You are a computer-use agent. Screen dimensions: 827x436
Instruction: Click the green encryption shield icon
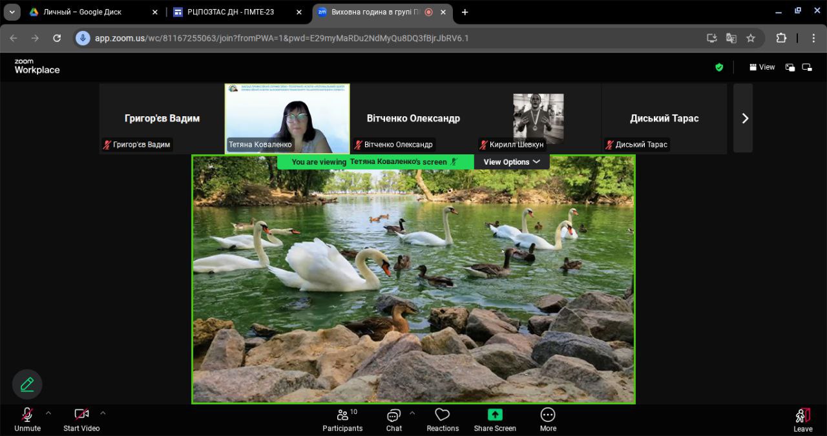click(x=719, y=67)
